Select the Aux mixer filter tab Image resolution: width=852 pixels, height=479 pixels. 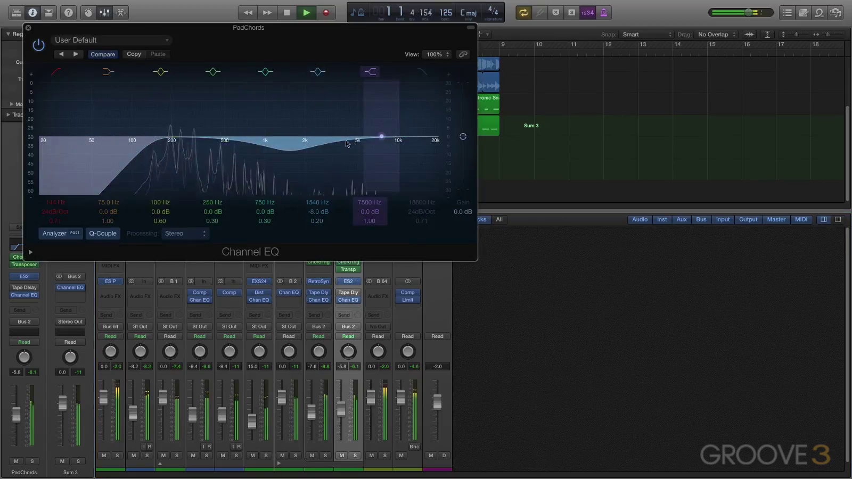682,219
